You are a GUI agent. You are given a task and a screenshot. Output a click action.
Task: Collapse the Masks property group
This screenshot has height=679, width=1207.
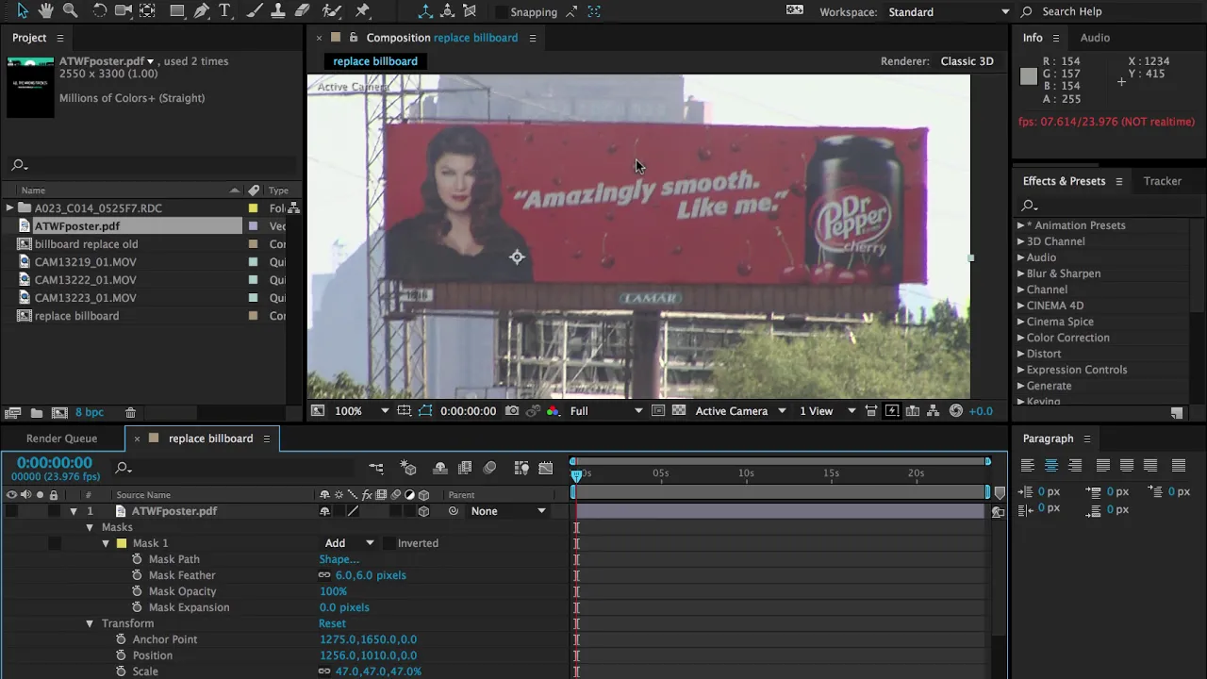tap(90, 527)
